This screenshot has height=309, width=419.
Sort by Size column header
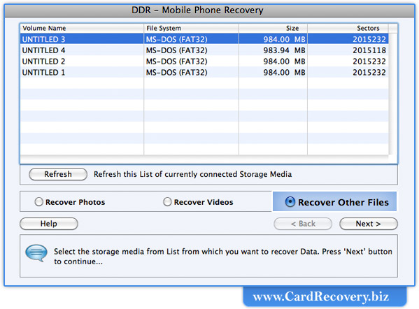(273, 28)
